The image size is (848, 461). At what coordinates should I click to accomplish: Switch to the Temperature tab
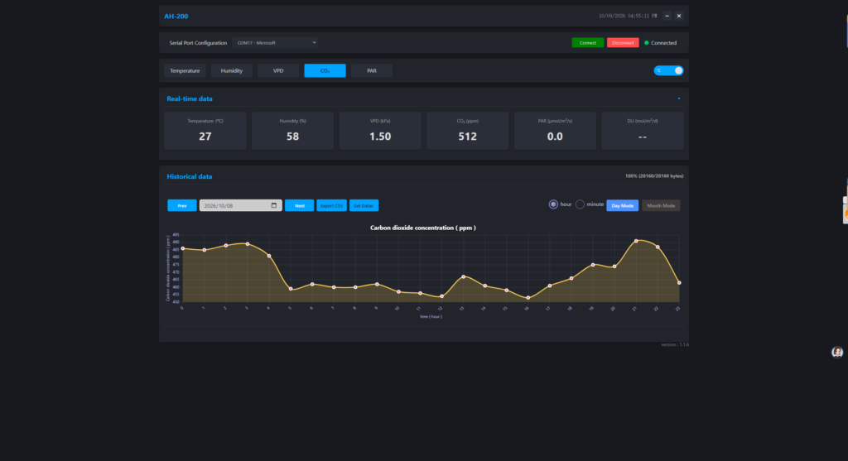click(x=185, y=71)
